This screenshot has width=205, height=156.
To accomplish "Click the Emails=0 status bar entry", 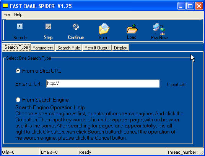I will [x=59, y=152].
